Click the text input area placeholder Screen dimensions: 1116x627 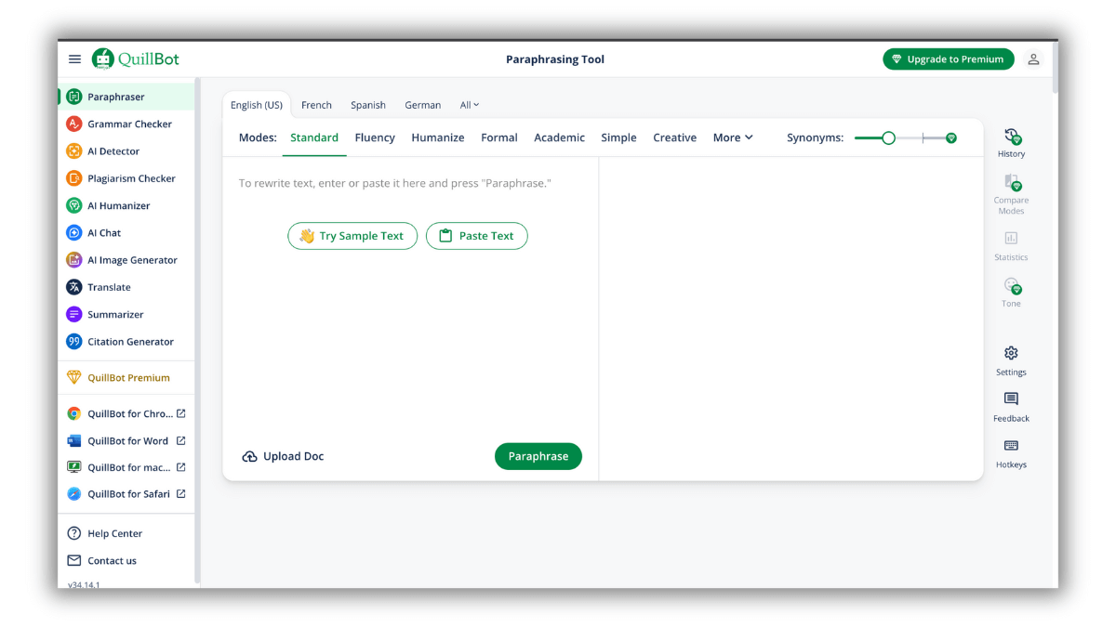(x=394, y=184)
